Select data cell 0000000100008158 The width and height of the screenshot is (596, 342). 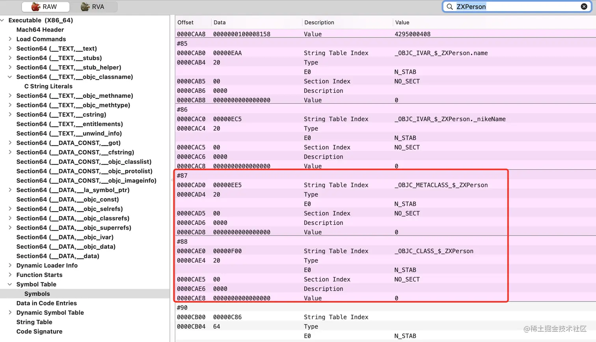242,34
